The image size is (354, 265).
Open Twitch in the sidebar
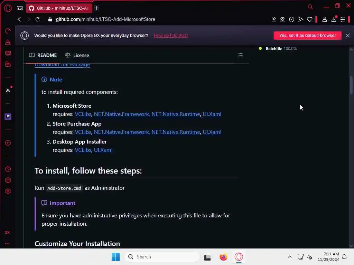click(8, 117)
